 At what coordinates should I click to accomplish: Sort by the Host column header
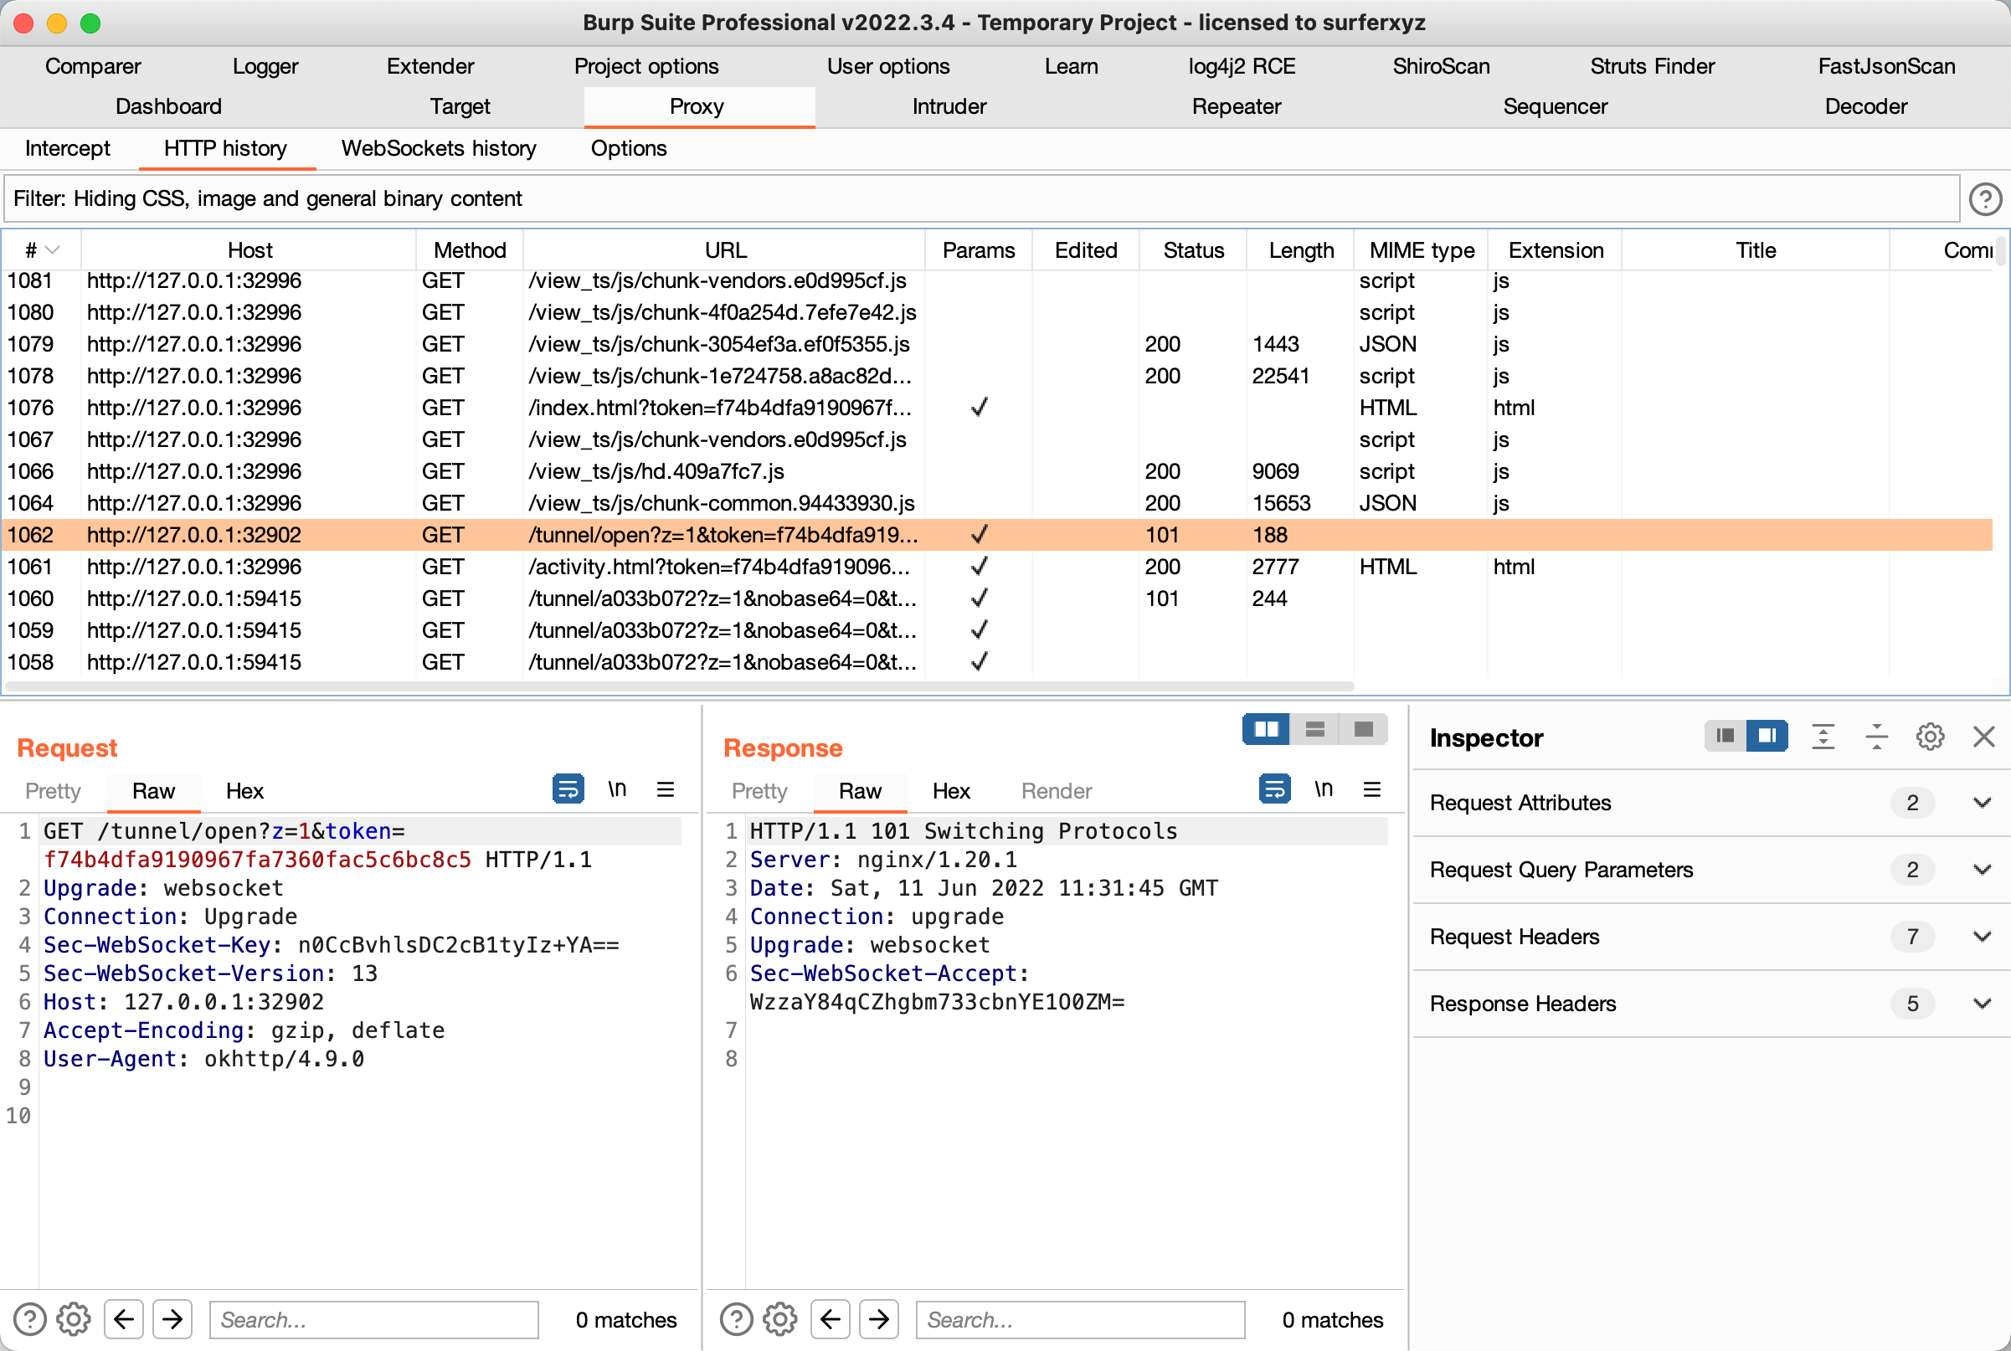coord(249,251)
